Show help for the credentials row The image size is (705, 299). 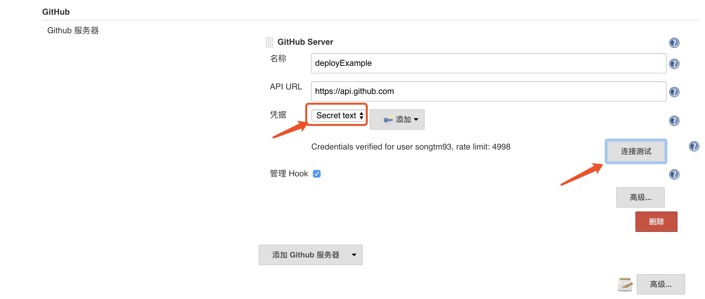point(674,121)
